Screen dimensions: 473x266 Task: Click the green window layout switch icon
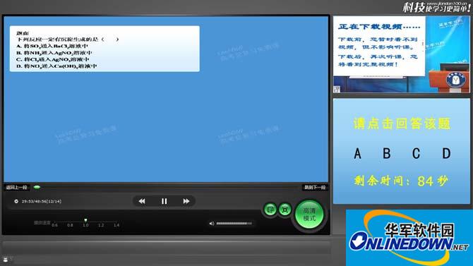[270, 210]
